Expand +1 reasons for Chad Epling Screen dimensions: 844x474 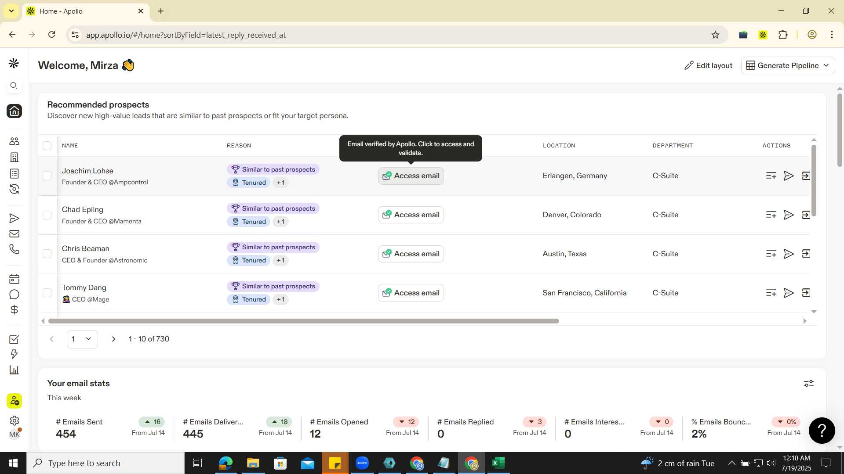pos(280,222)
